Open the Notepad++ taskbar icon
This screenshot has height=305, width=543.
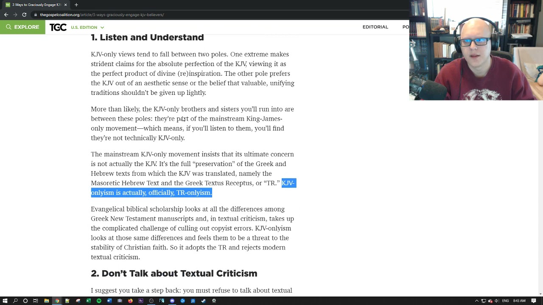coord(67,301)
